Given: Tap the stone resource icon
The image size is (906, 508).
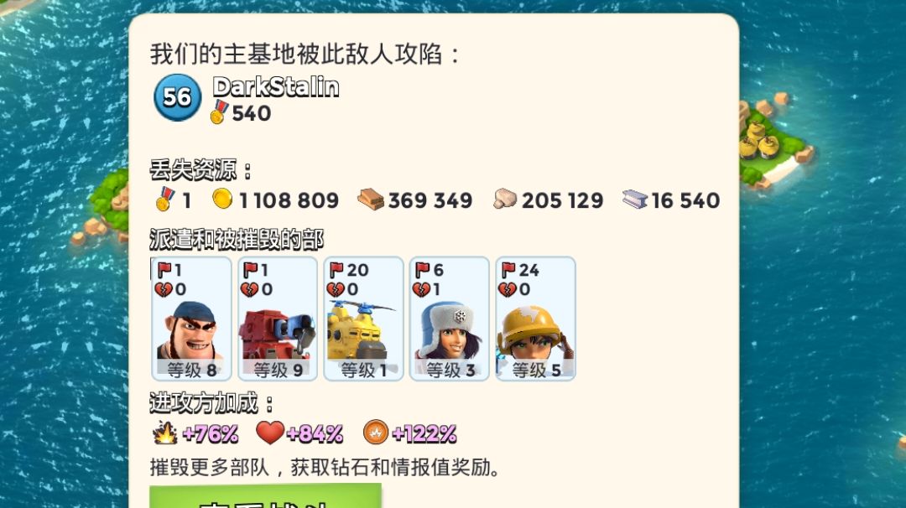Looking at the screenshot, I should click(x=504, y=200).
